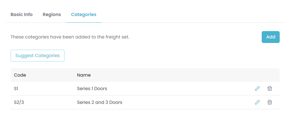Screen dimensions: 289x126
Task: Click the Add button
Action: click(271, 37)
